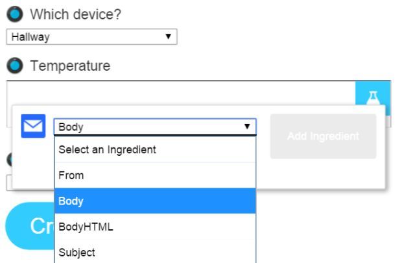Screen dimensions: 415x263
Task: Click bullet icon beside Temperature
Action: click(15, 66)
